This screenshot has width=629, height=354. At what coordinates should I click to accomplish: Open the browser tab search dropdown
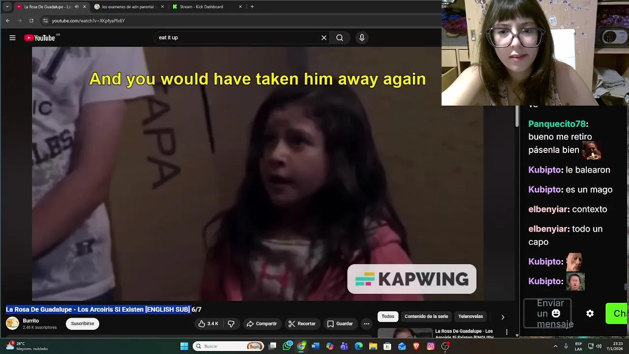pyautogui.click(x=7, y=7)
